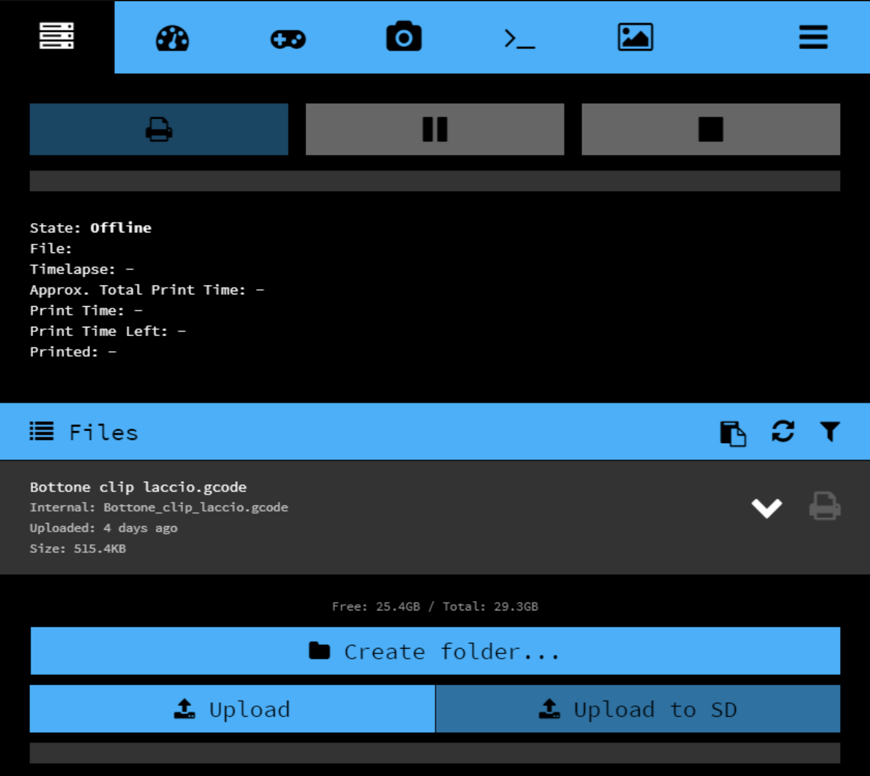Click the free storage space text
The width and height of the screenshot is (870, 776).
tap(435, 607)
